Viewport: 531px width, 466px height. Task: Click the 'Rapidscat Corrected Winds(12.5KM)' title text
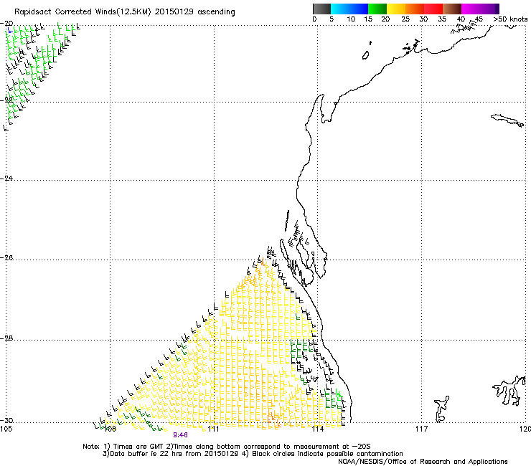tap(83, 12)
